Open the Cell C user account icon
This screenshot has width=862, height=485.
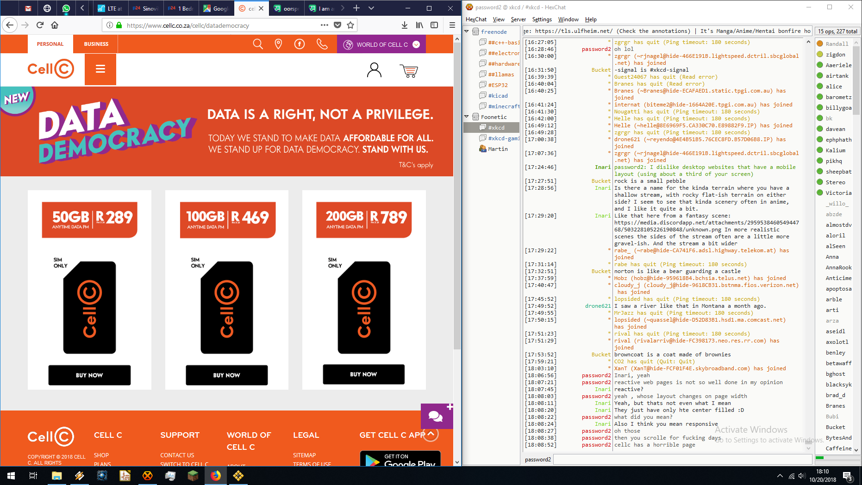[x=374, y=70]
